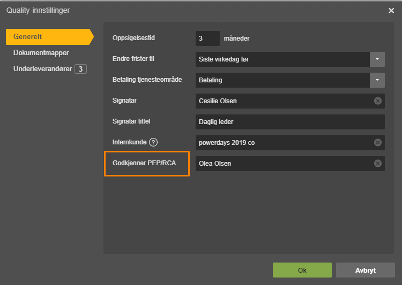Screen dimensions: 402x285
Task: Click the Betaling tjenesteområde label
Action: [x=147, y=80]
